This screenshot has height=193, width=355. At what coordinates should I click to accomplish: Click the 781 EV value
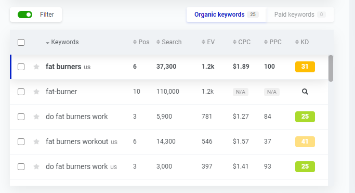coord(207,117)
